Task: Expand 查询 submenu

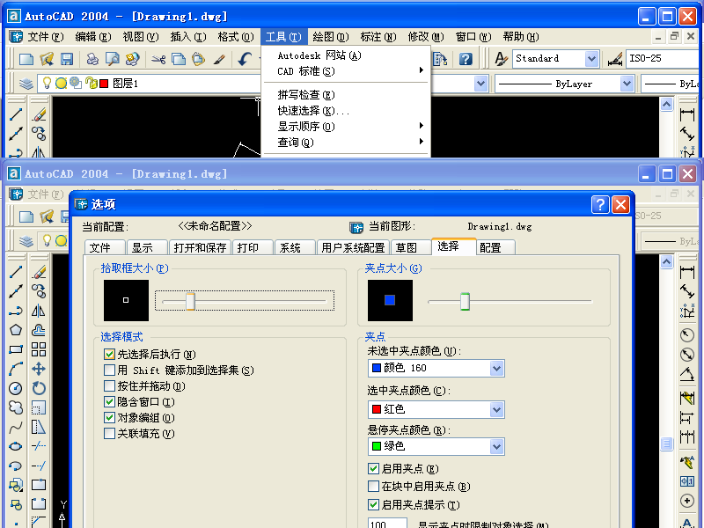Action: pos(346,143)
